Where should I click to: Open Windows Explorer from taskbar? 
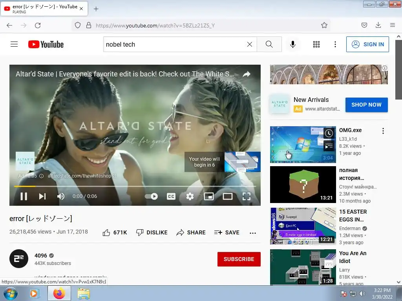84,294
